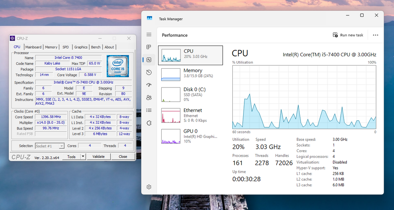Open Users page icon in Task Manager
The width and height of the screenshot is (394, 210).
[149, 98]
